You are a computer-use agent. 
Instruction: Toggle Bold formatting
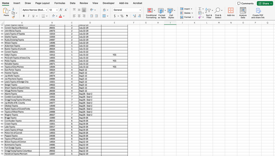[x=24, y=16]
